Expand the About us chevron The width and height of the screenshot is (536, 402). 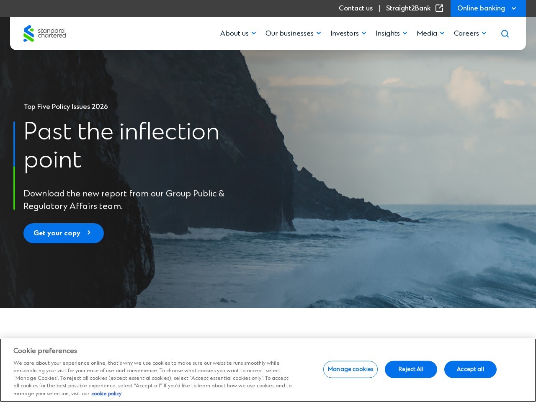[254, 33]
